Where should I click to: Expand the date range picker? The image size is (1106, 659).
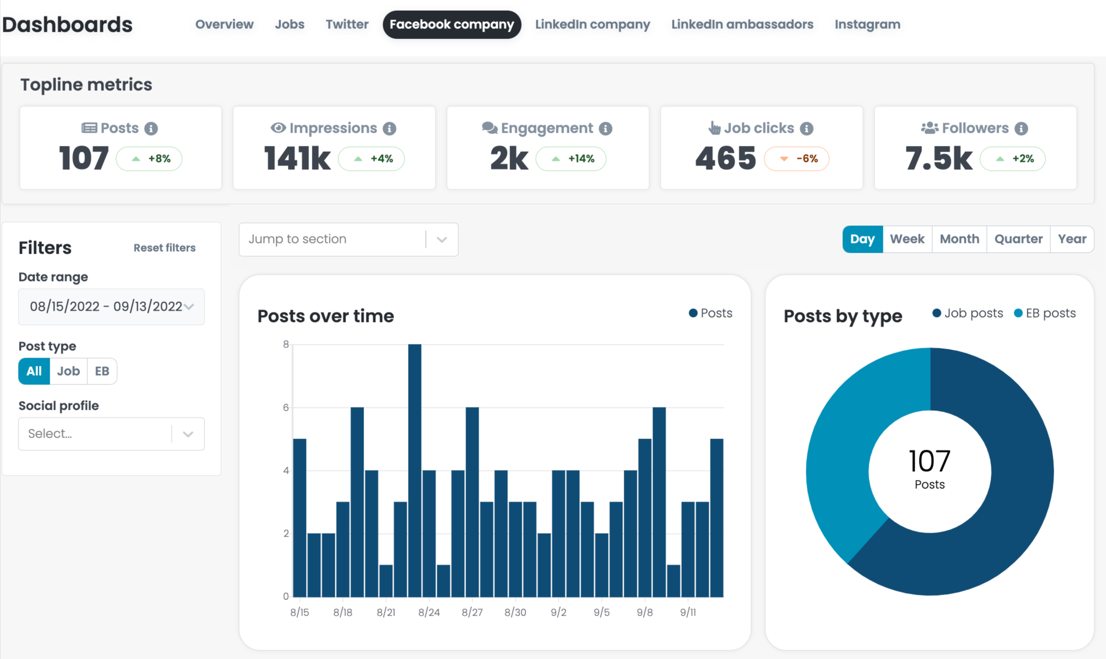pos(111,306)
